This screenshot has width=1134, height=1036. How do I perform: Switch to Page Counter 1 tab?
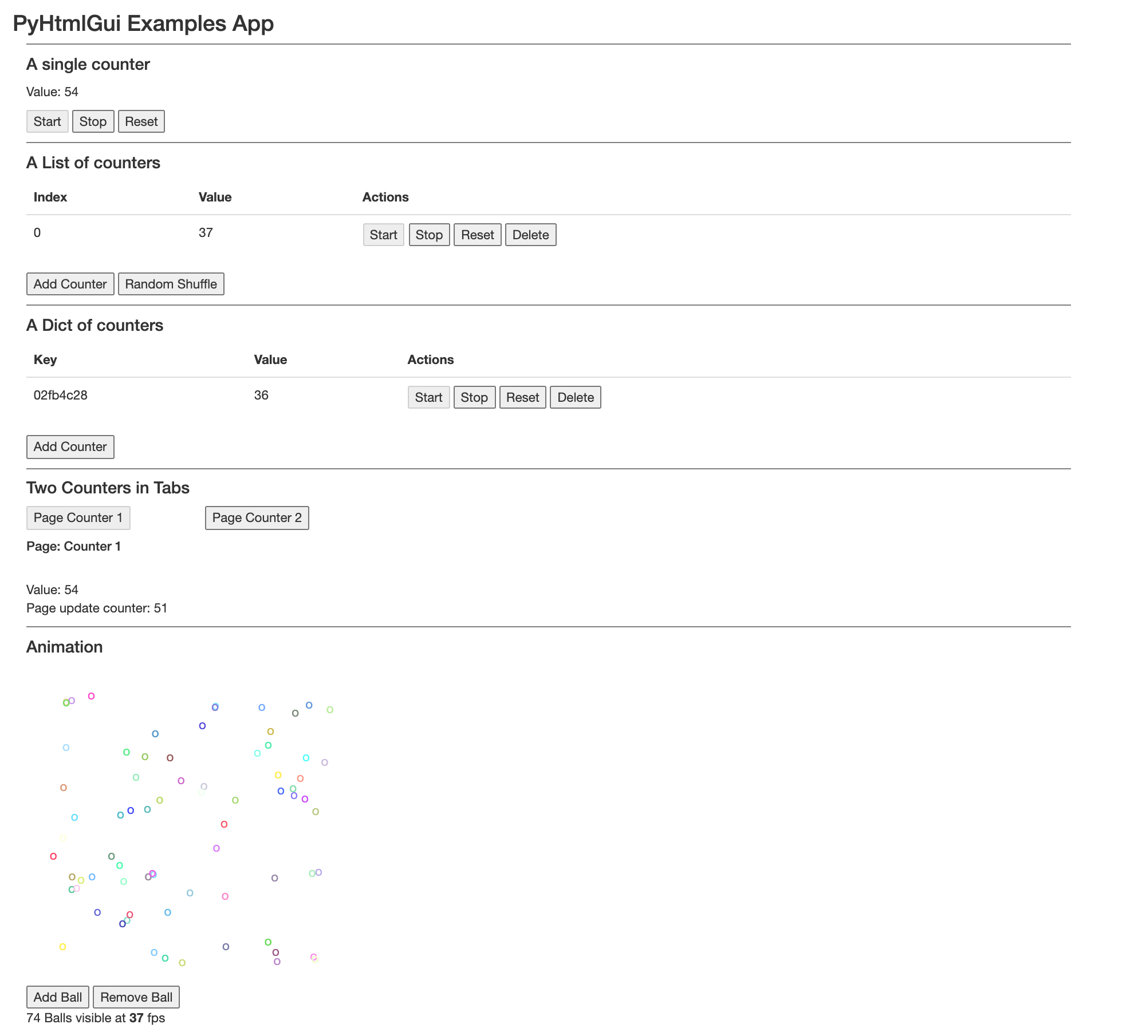[78, 517]
